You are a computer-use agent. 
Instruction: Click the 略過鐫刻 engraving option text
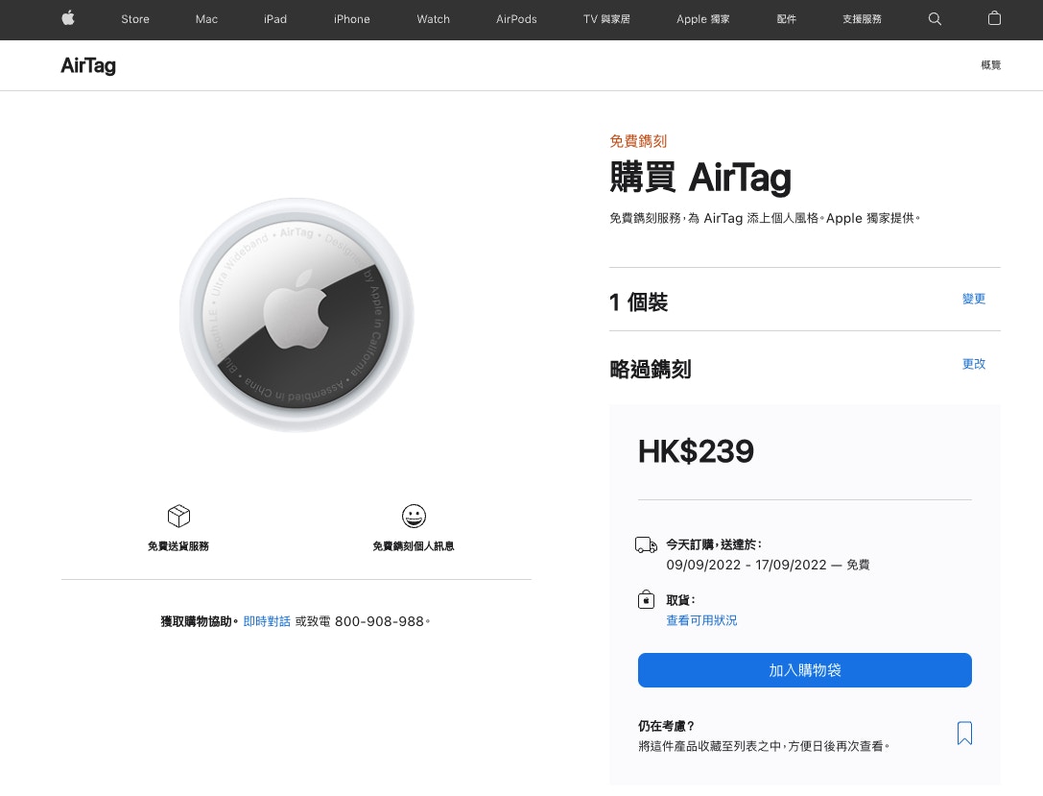click(x=651, y=369)
